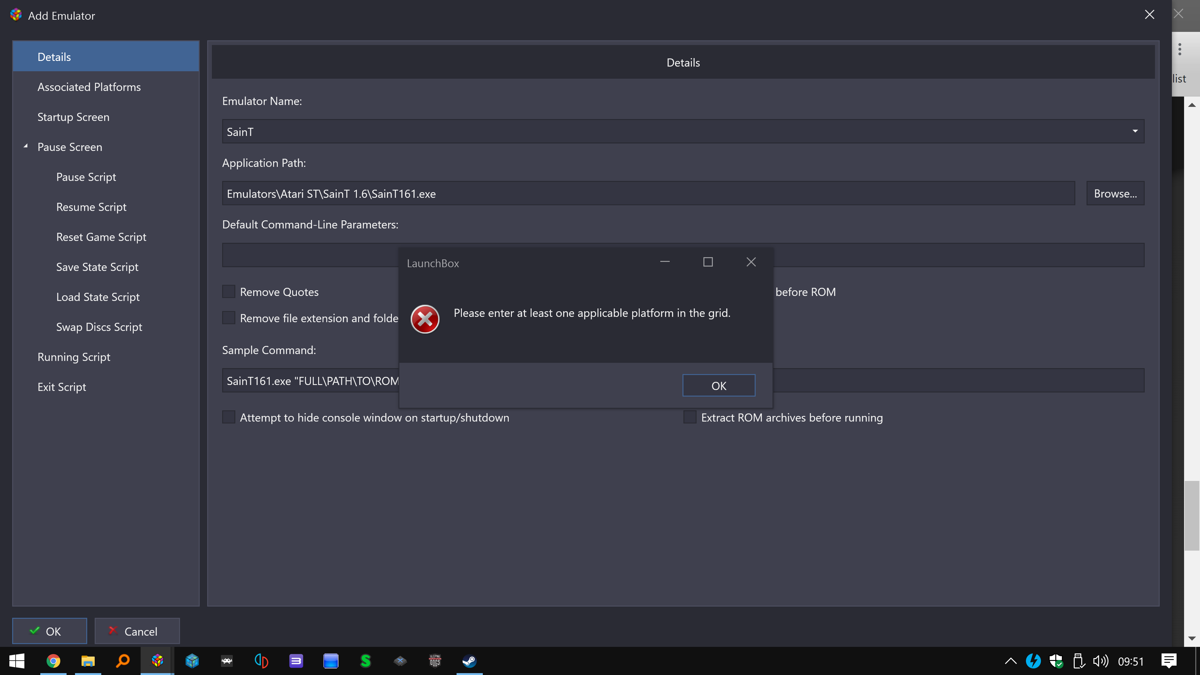This screenshot has width=1200, height=675.
Task: Open Steam from the taskbar
Action: (470, 661)
